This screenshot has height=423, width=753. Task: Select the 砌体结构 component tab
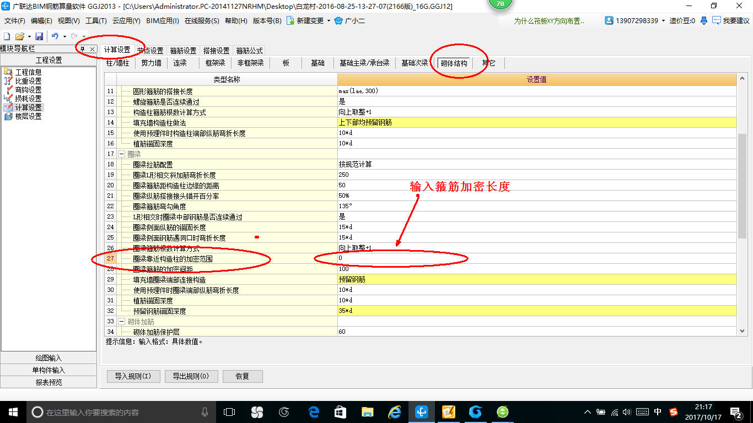[454, 63]
